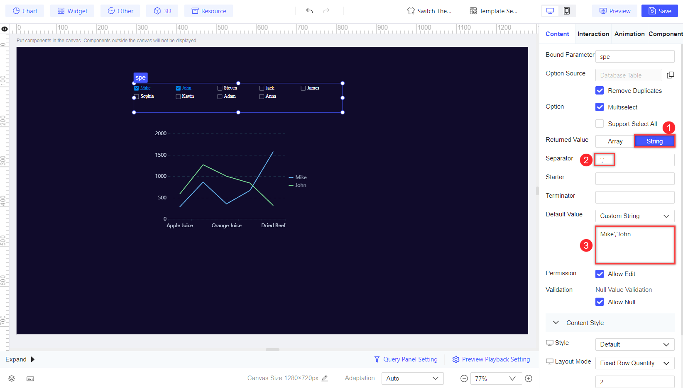Toggle the Remove Duplicates checkbox

pyautogui.click(x=600, y=90)
